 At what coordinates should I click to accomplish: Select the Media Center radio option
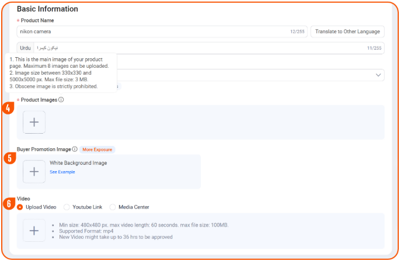point(113,207)
